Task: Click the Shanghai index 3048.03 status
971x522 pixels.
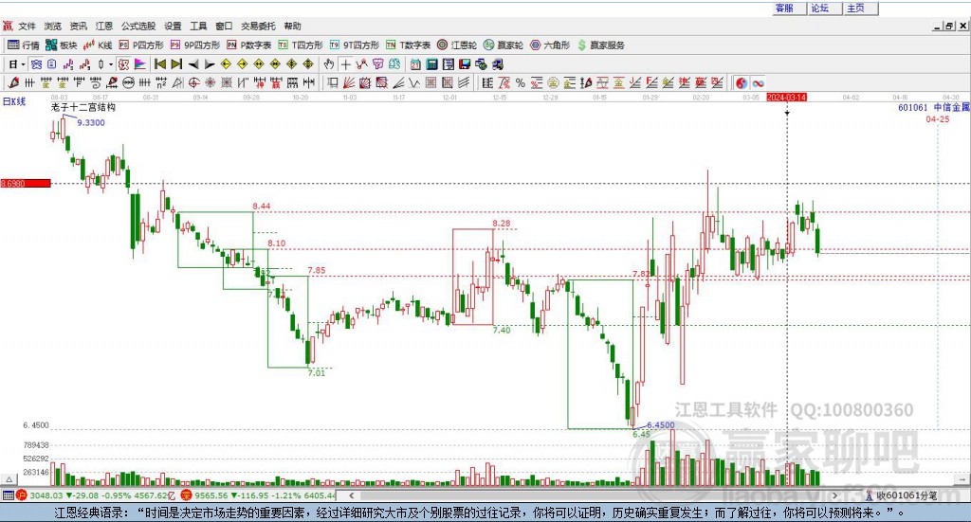Action: pyautogui.click(x=46, y=495)
